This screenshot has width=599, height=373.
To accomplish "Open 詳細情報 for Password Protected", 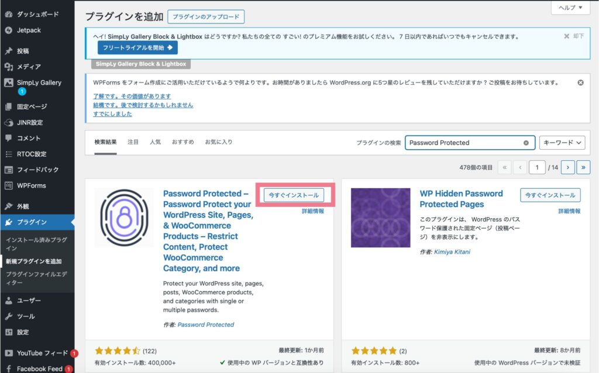I will pyautogui.click(x=313, y=211).
